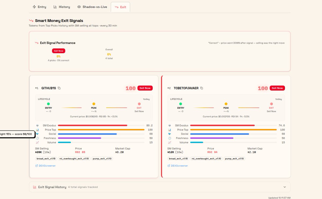Click the $12K SM Selling value

tap(171, 152)
